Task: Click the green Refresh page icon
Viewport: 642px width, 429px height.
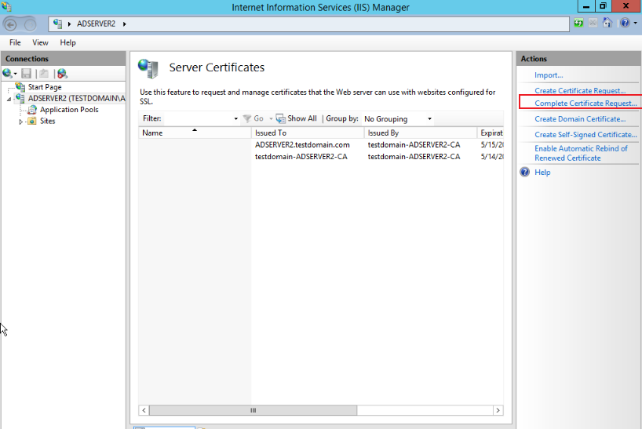Action: (x=578, y=23)
